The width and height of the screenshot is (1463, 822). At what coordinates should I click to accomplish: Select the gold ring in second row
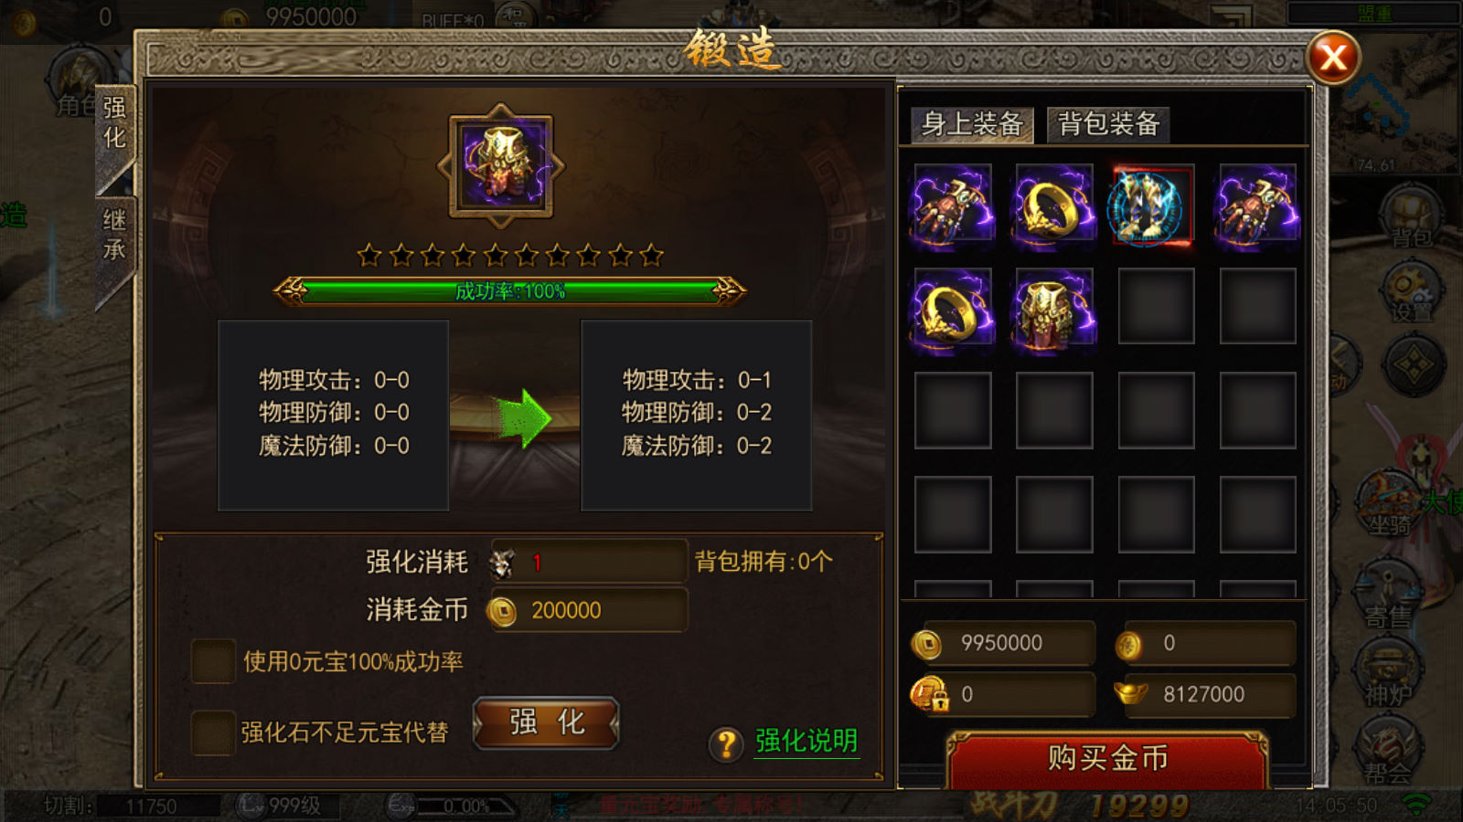[x=953, y=308]
